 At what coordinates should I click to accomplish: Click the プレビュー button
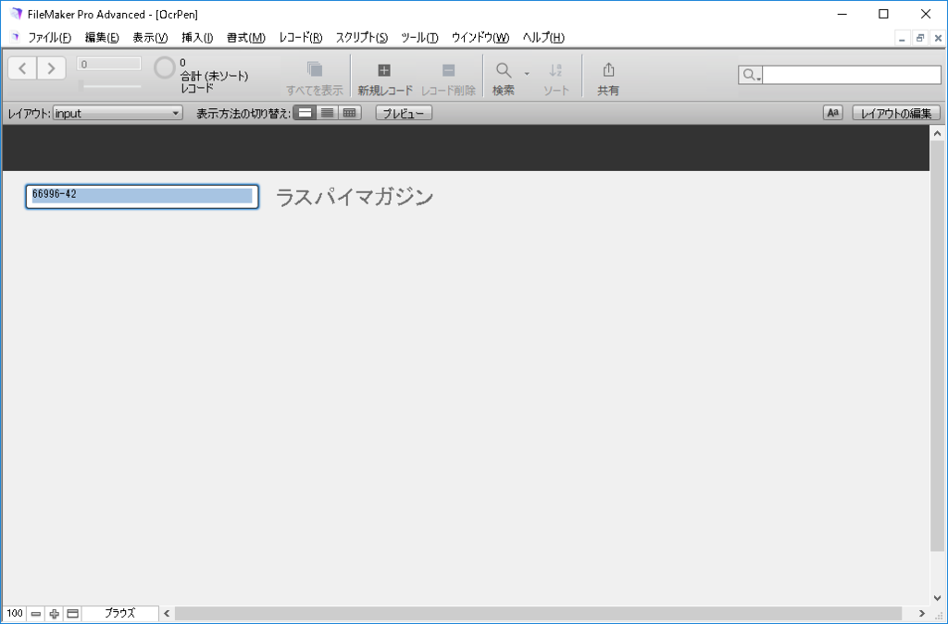click(x=404, y=113)
